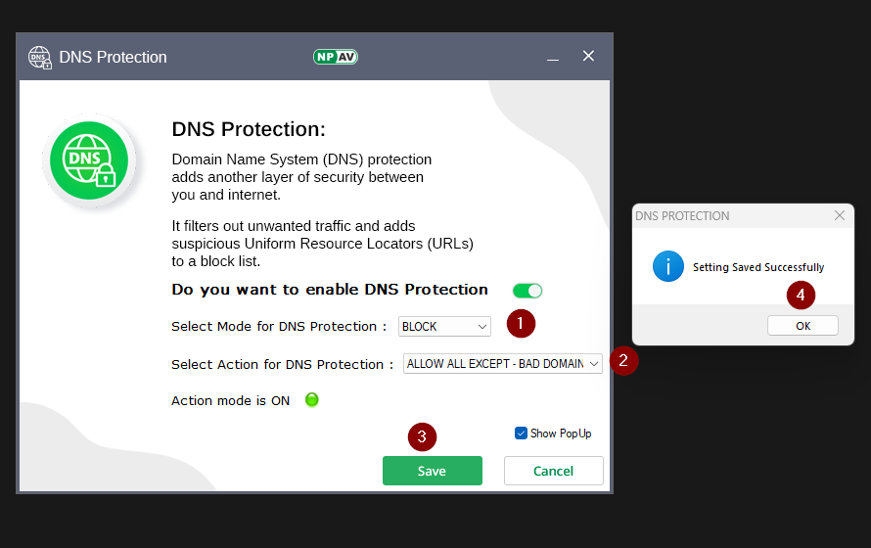Close the DNS PROTECTION popup dialog
Viewport: 871px width, 548px height.
839,215
